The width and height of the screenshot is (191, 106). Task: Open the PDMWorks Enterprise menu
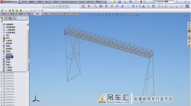pyautogui.click(x=69, y=2)
